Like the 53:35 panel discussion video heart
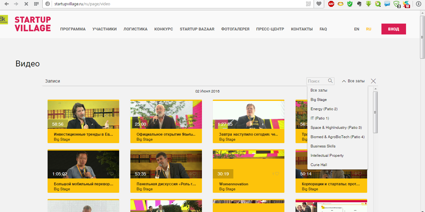 click(194, 174)
